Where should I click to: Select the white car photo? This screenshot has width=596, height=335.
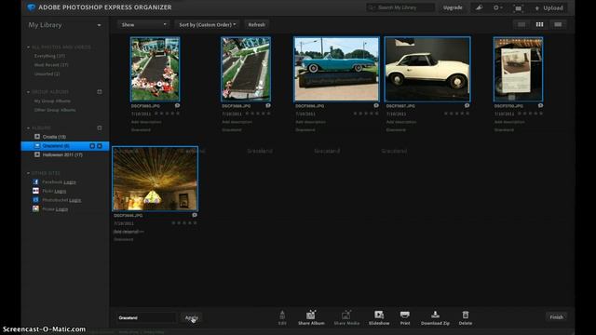pyautogui.click(x=427, y=69)
